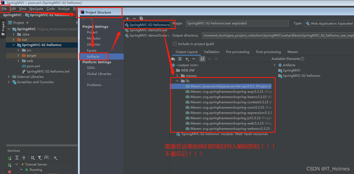Move selected layout element down
The image size is (354, 174).
tap(216, 59)
